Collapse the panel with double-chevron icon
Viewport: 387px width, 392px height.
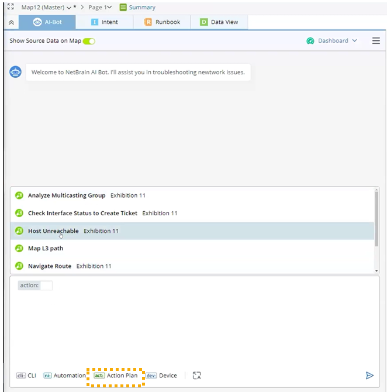pos(11,22)
